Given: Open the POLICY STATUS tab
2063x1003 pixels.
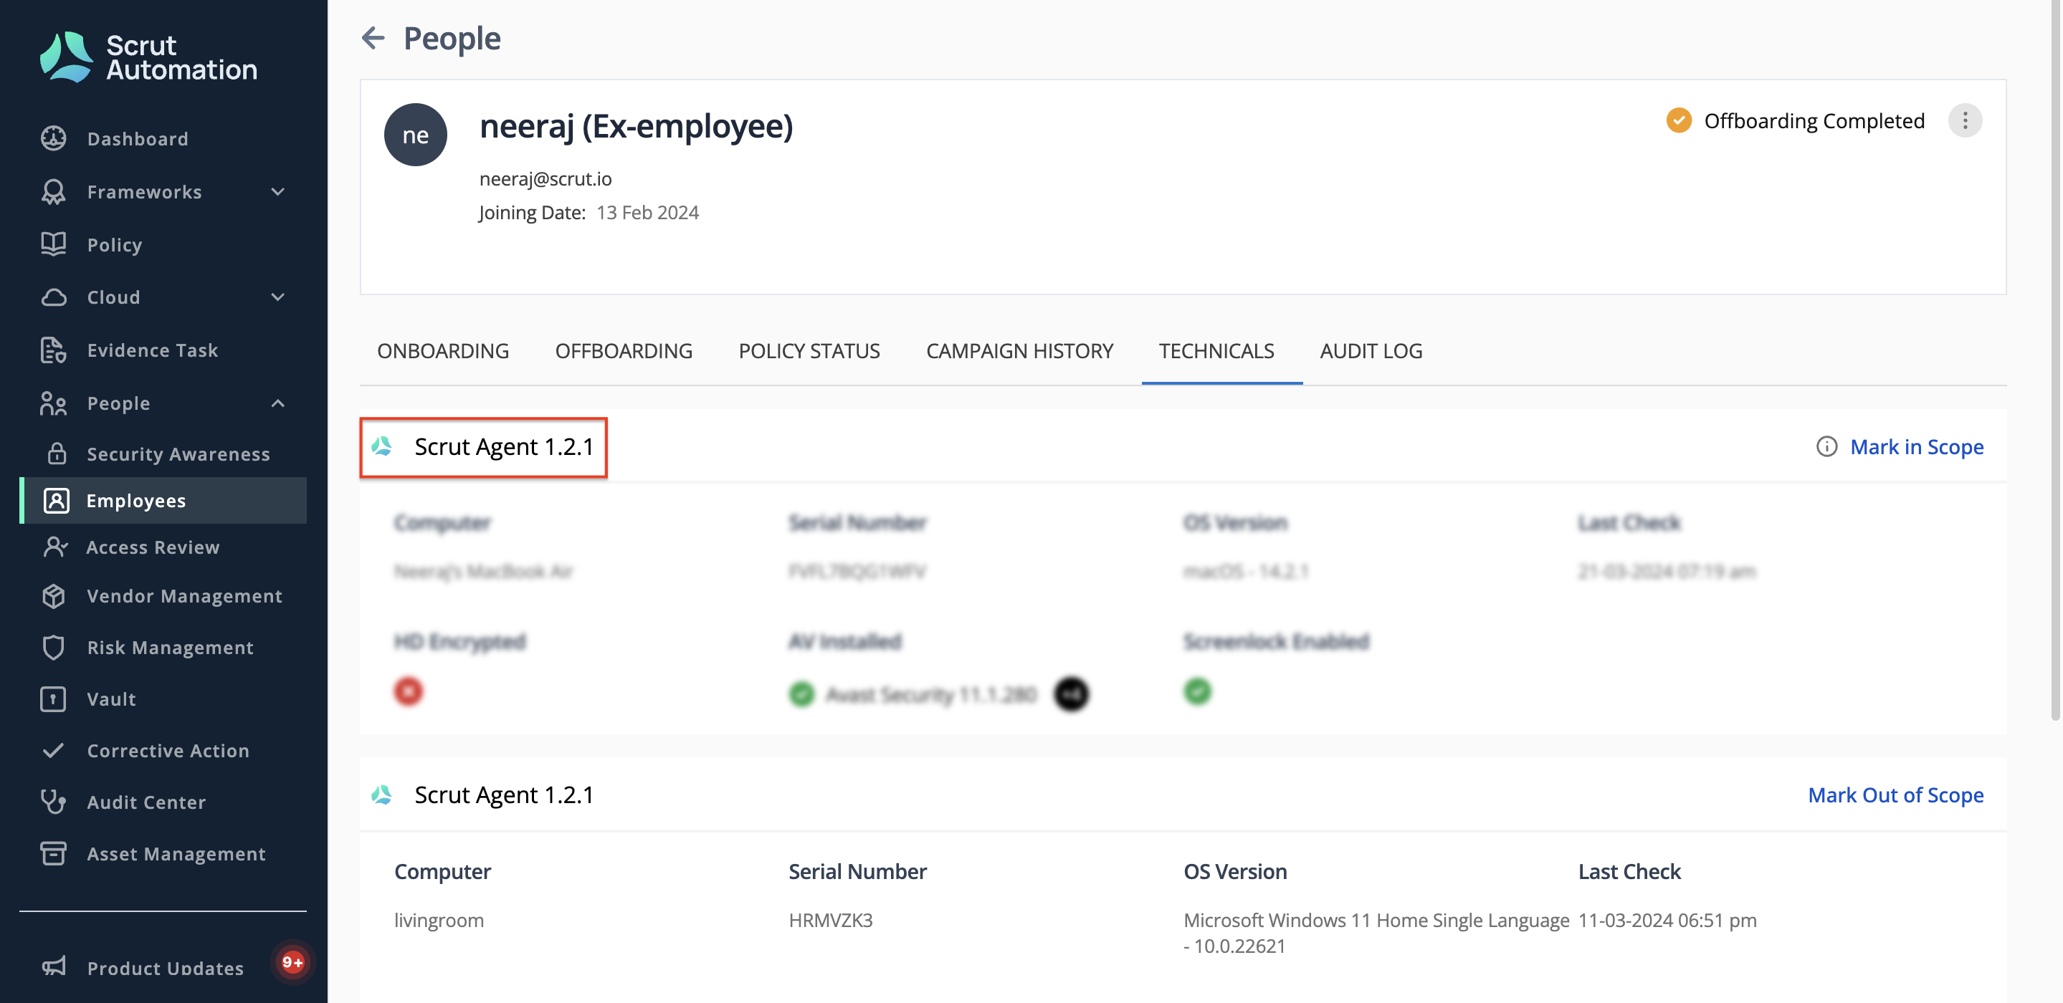Looking at the screenshot, I should (809, 350).
